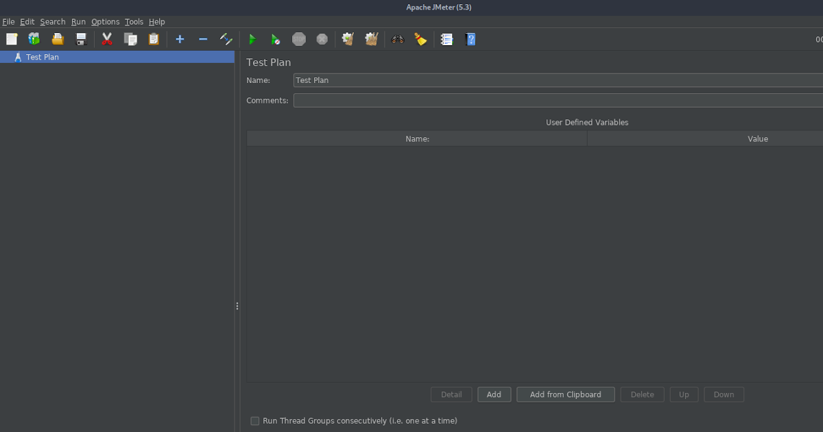Enable Run Thread Groups consecutively checkbox
Viewport: 823px width, 432px height.
(255, 421)
